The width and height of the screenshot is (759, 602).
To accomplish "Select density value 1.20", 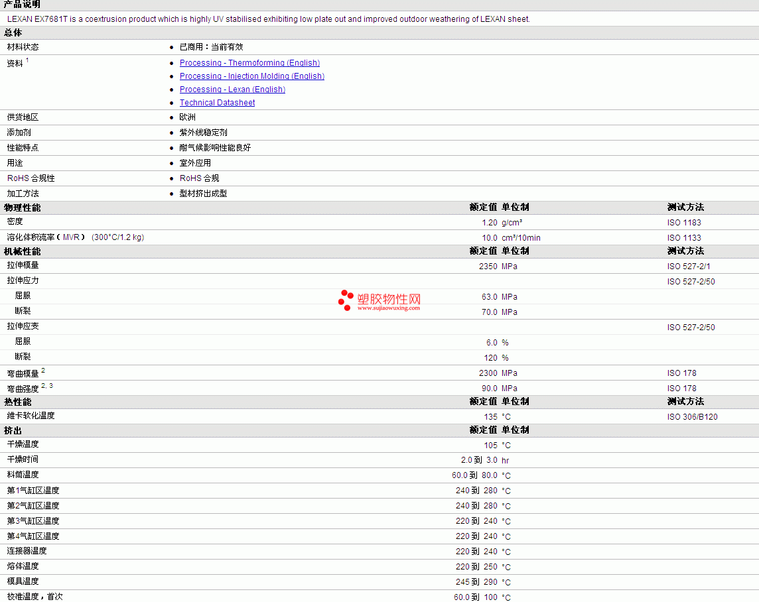I will (x=490, y=222).
